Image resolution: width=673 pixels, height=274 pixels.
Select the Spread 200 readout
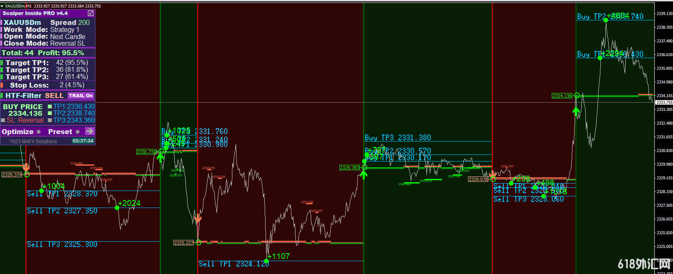click(70, 22)
